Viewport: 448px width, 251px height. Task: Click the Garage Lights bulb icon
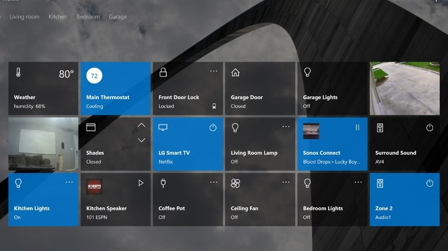point(307,72)
